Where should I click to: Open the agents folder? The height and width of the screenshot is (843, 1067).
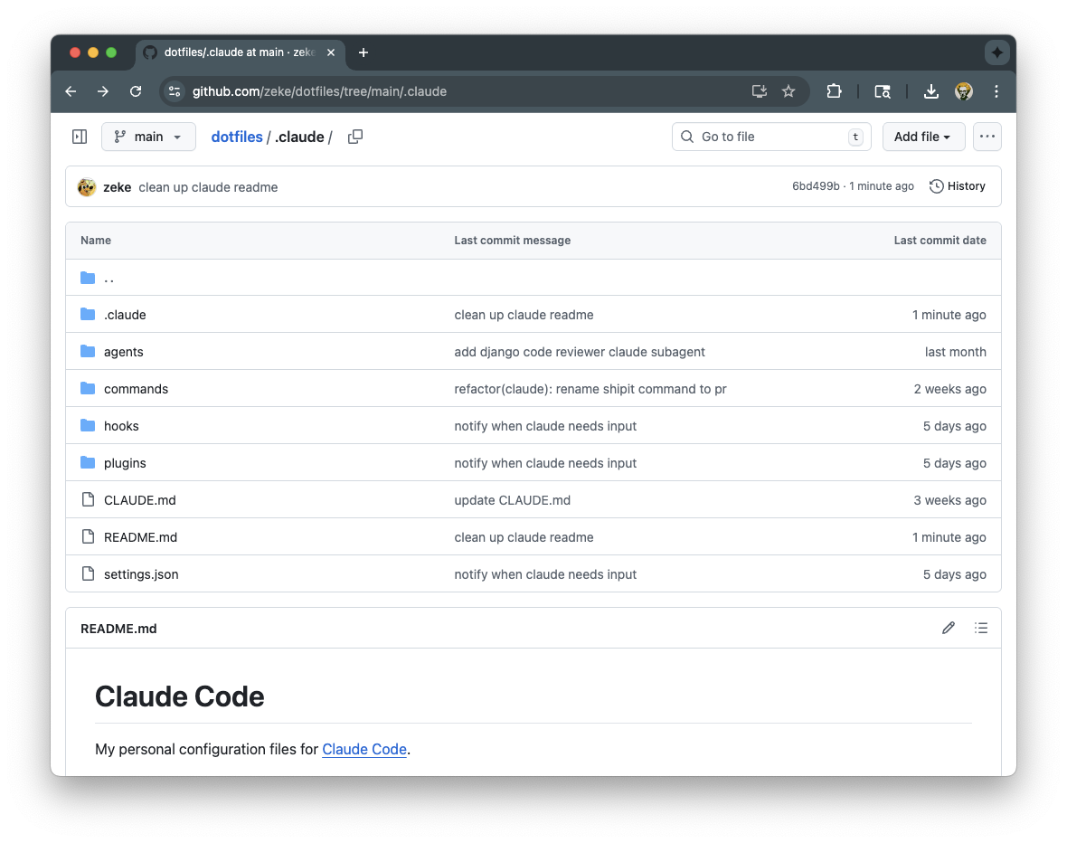(123, 351)
